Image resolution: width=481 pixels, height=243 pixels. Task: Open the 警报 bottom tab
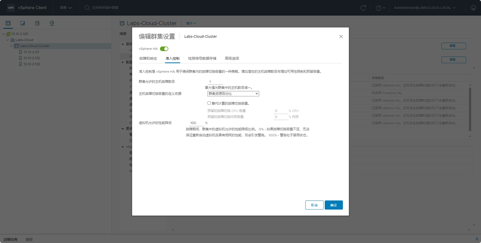29,239
